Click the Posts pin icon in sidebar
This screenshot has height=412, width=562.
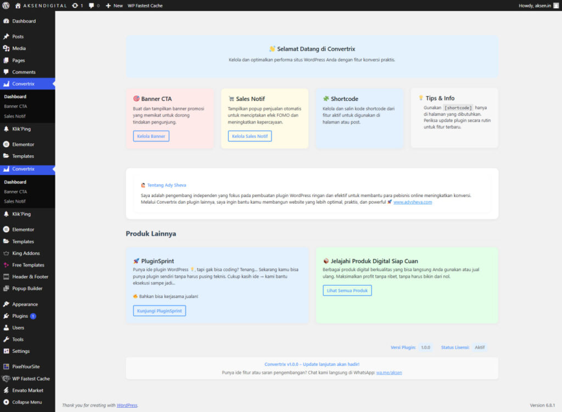coord(7,37)
